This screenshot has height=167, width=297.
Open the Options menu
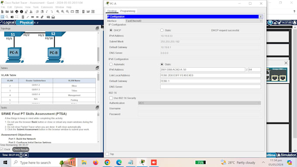point(18,7)
